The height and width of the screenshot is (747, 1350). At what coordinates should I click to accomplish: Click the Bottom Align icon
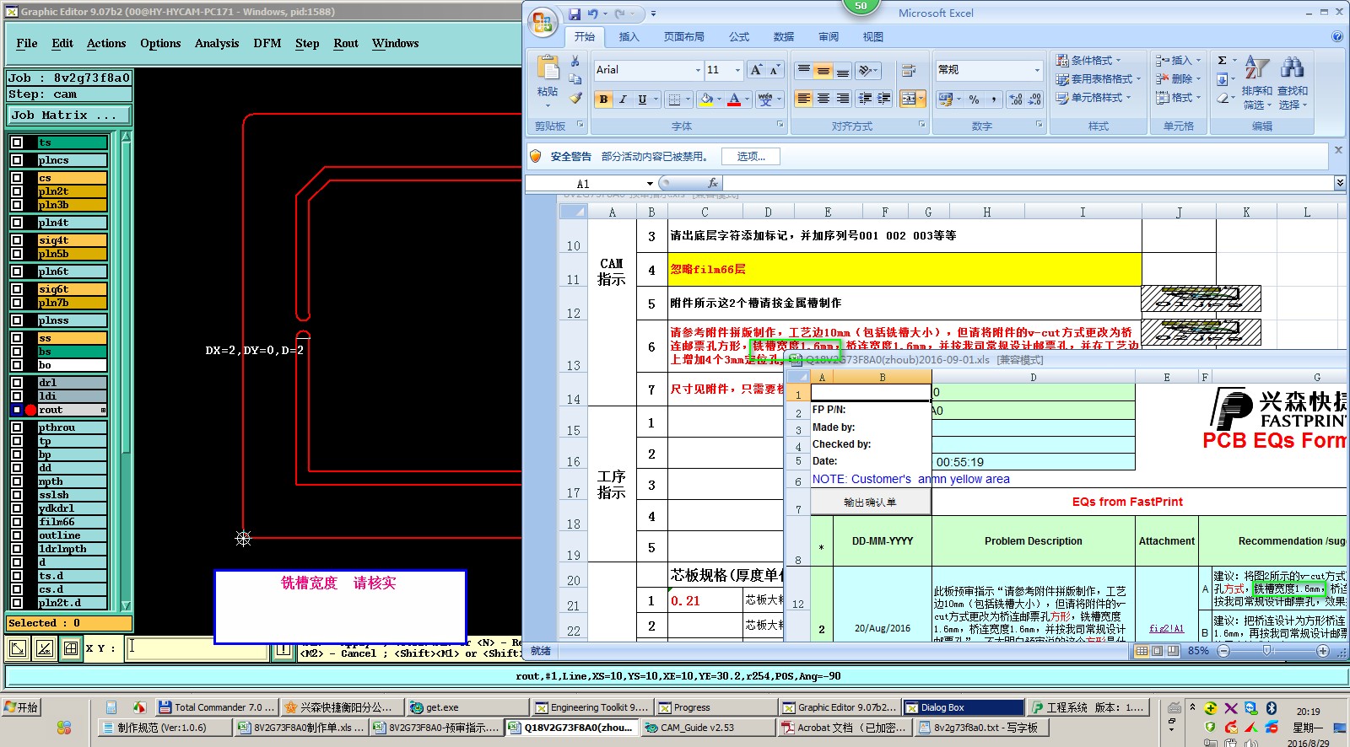(x=843, y=70)
